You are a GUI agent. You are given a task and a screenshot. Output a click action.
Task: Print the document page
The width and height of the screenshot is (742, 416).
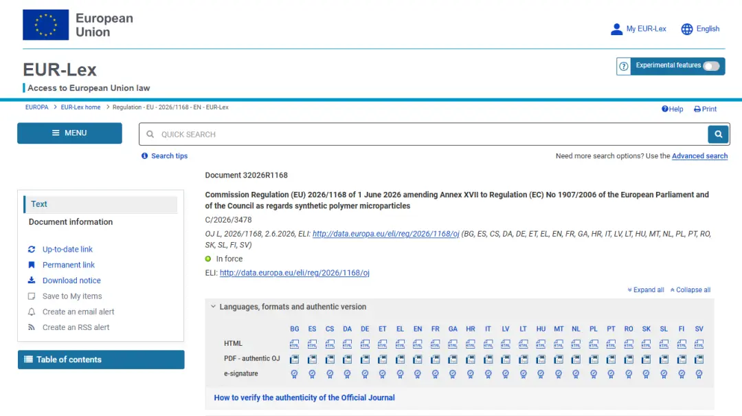click(705, 109)
